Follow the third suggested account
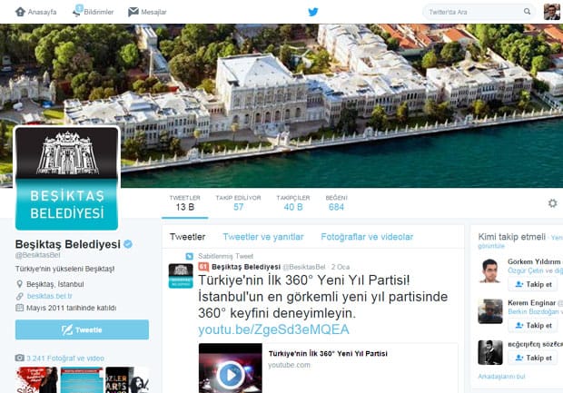 point(533,358)
